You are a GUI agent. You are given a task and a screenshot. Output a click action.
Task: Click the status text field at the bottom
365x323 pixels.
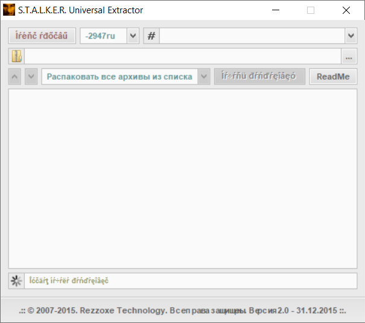190,281
